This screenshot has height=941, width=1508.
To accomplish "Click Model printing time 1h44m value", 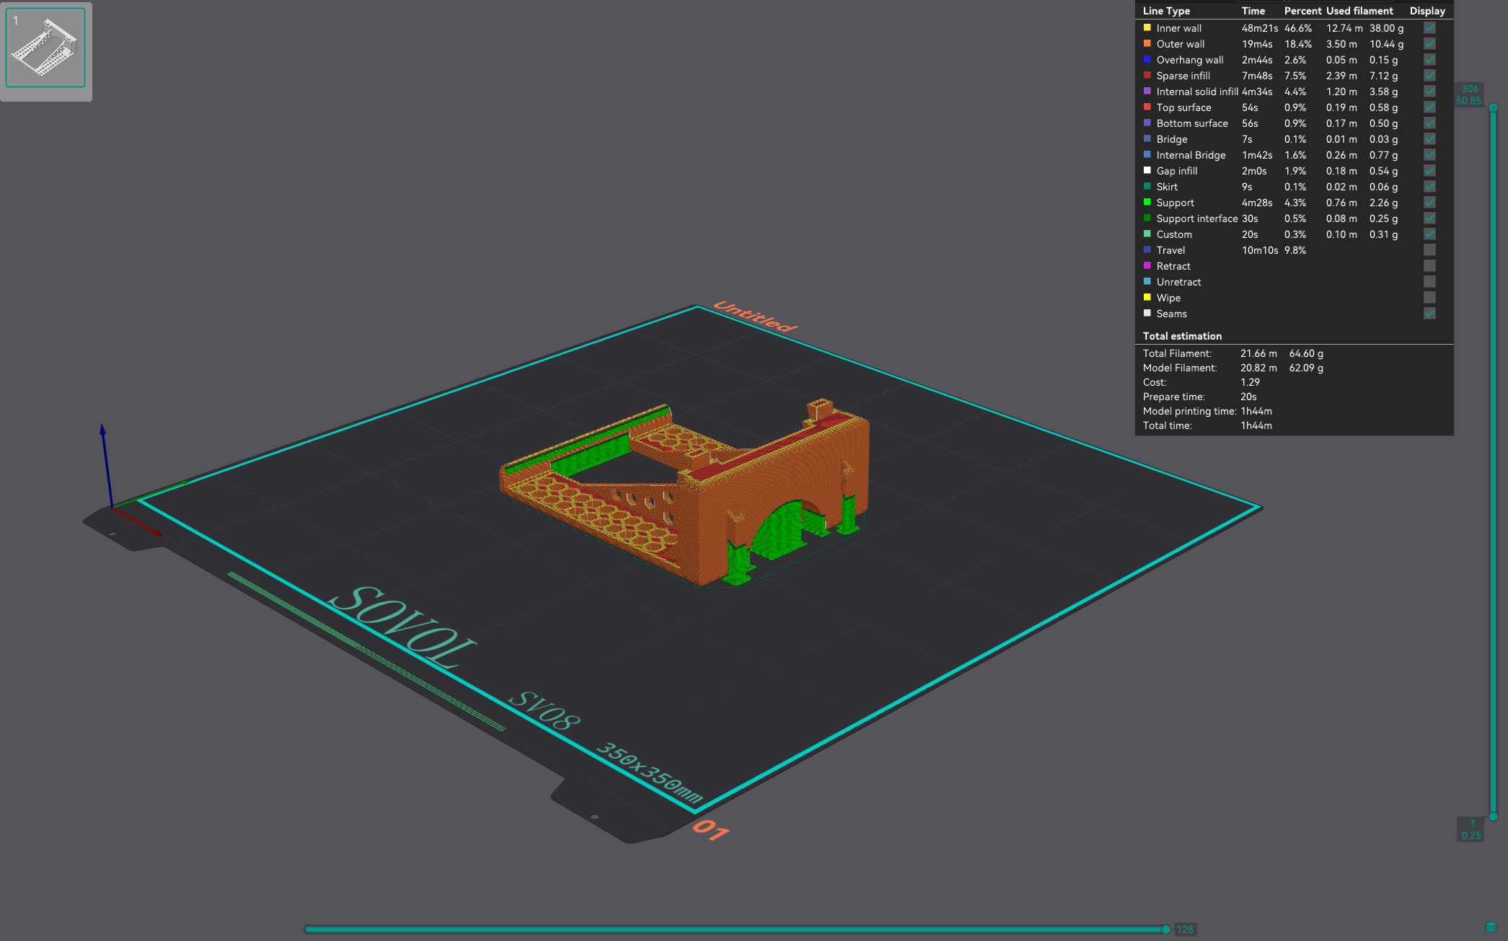I will pos(1256,411).
